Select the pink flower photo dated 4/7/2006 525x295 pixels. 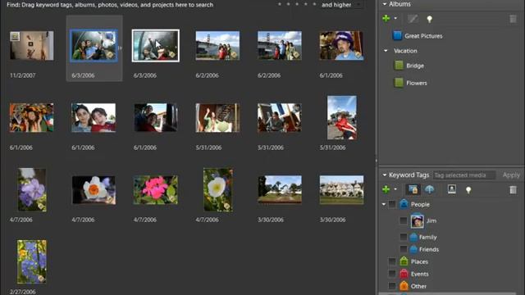click(156, 190)
